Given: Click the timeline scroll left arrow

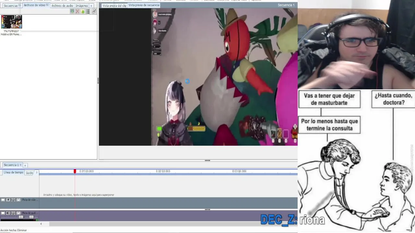Looking at the screenshot, I should (x=41, y=224).
